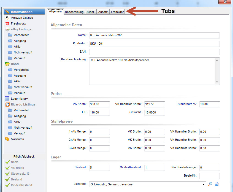
Task: Click the pencil icon next to Informationen
Action: click(7, 12)
